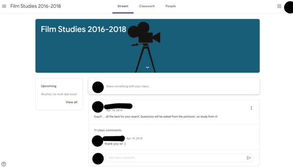This screenshot has height=167, width=293.
Task: Click the post author's profile avatar
Action: [98, 107]
